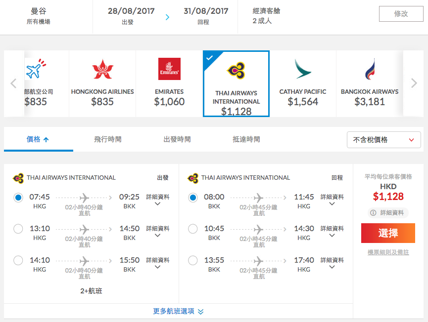This screenshot has width=428, height=322.
Task: Click the Thai Airways logo in outbound panel
Action: [x=18, y=178]
